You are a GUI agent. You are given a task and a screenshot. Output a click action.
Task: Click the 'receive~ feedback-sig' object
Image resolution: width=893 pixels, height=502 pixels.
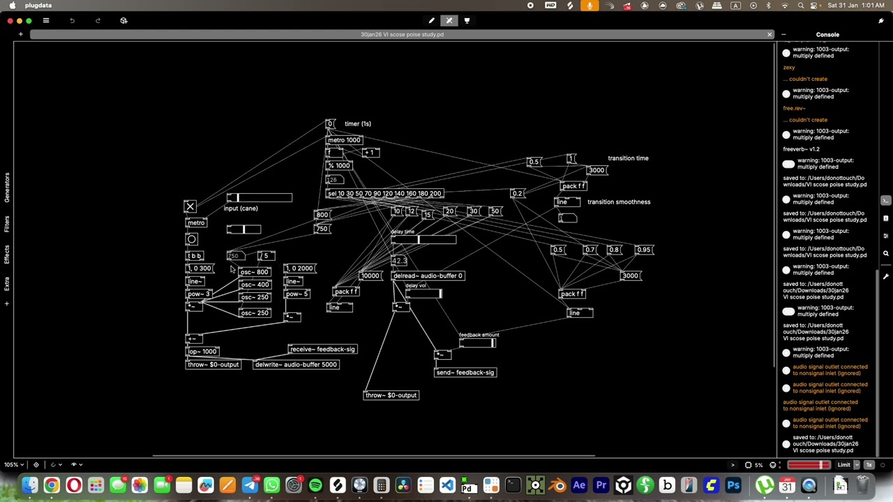(322, 349)
